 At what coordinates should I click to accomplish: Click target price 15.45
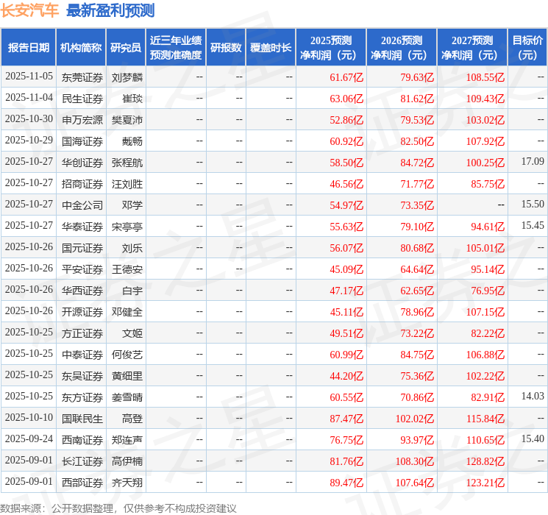tap(533, 225)
